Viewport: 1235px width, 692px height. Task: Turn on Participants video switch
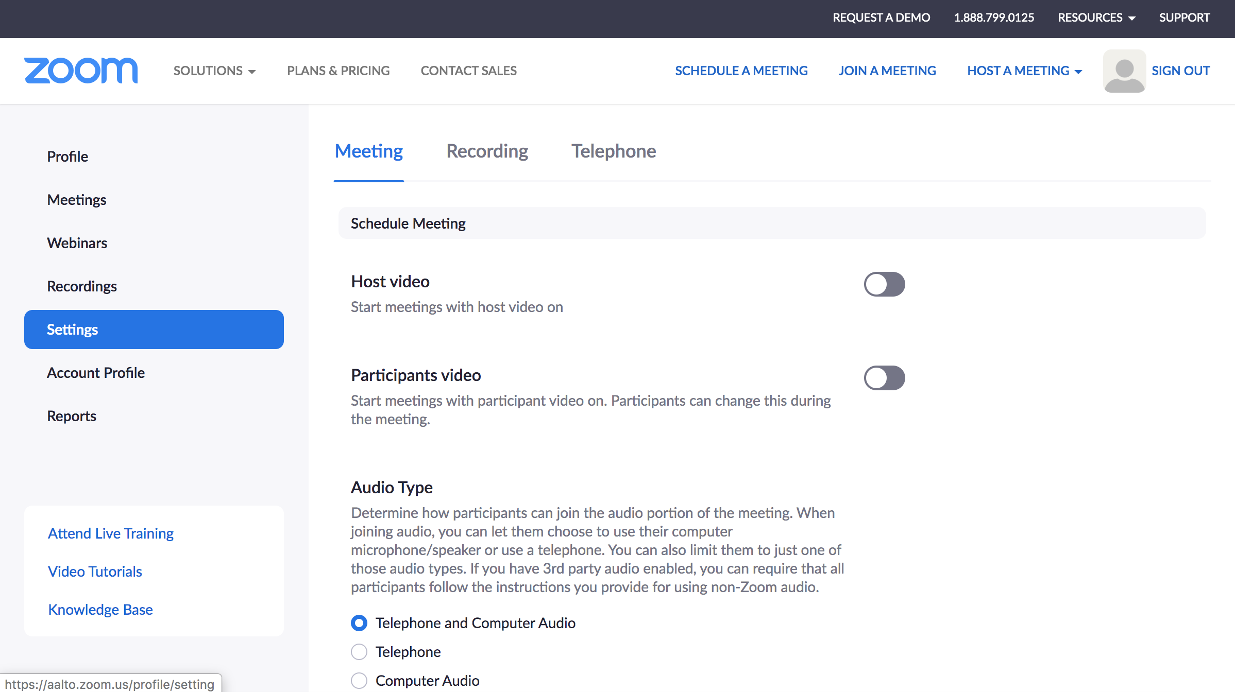click(x=884, y=378)
